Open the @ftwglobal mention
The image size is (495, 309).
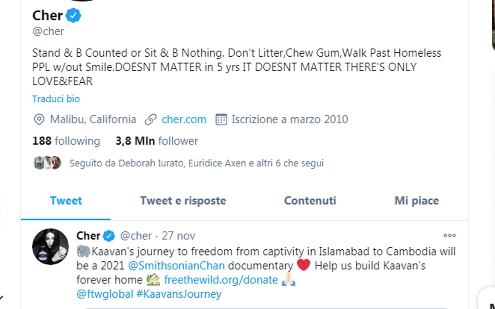pos(104,294)
